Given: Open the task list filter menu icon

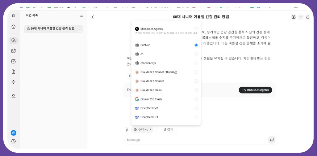Looking at the screenshot, I should 82,16.
